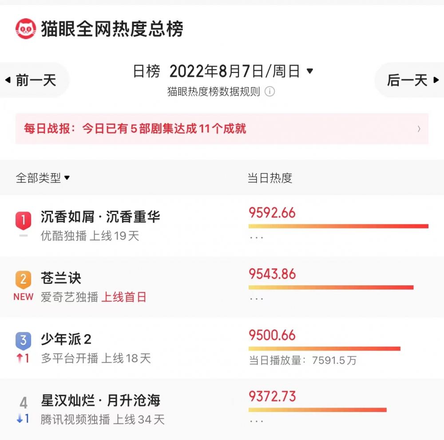Click the red up-arrow rank change indicator
Viewport: 444px width, 440px height.
(23, 358)
